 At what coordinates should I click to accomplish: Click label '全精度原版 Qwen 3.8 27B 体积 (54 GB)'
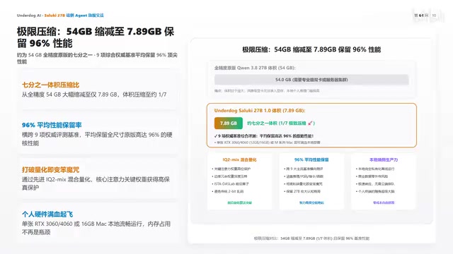pos(255,68)
